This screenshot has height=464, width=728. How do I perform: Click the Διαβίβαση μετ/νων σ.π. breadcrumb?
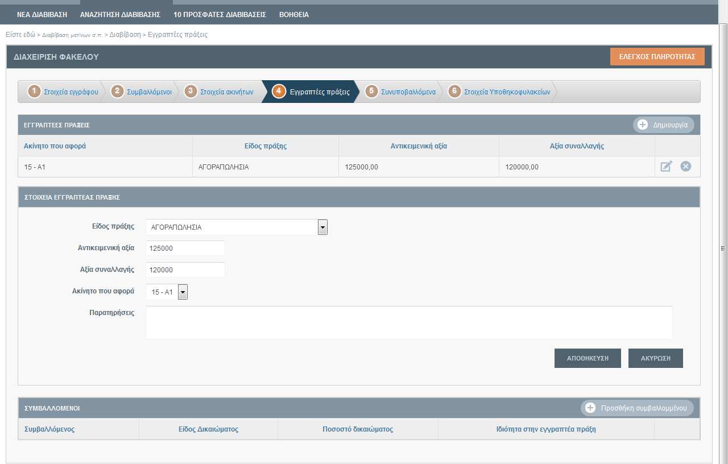(x=72, y=35)
